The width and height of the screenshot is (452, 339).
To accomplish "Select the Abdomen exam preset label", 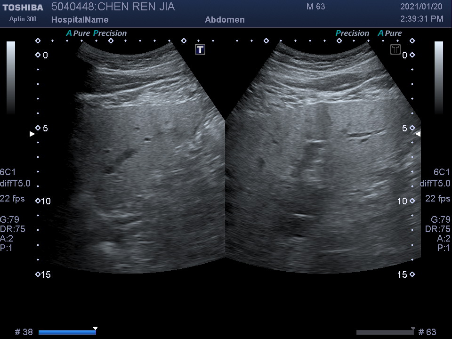I will [x=225, y=20].
